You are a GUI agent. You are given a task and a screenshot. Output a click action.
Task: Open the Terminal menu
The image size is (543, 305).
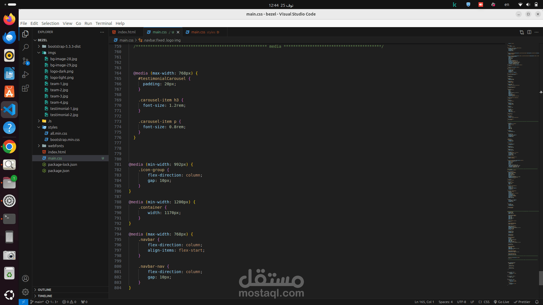[104, 23]
